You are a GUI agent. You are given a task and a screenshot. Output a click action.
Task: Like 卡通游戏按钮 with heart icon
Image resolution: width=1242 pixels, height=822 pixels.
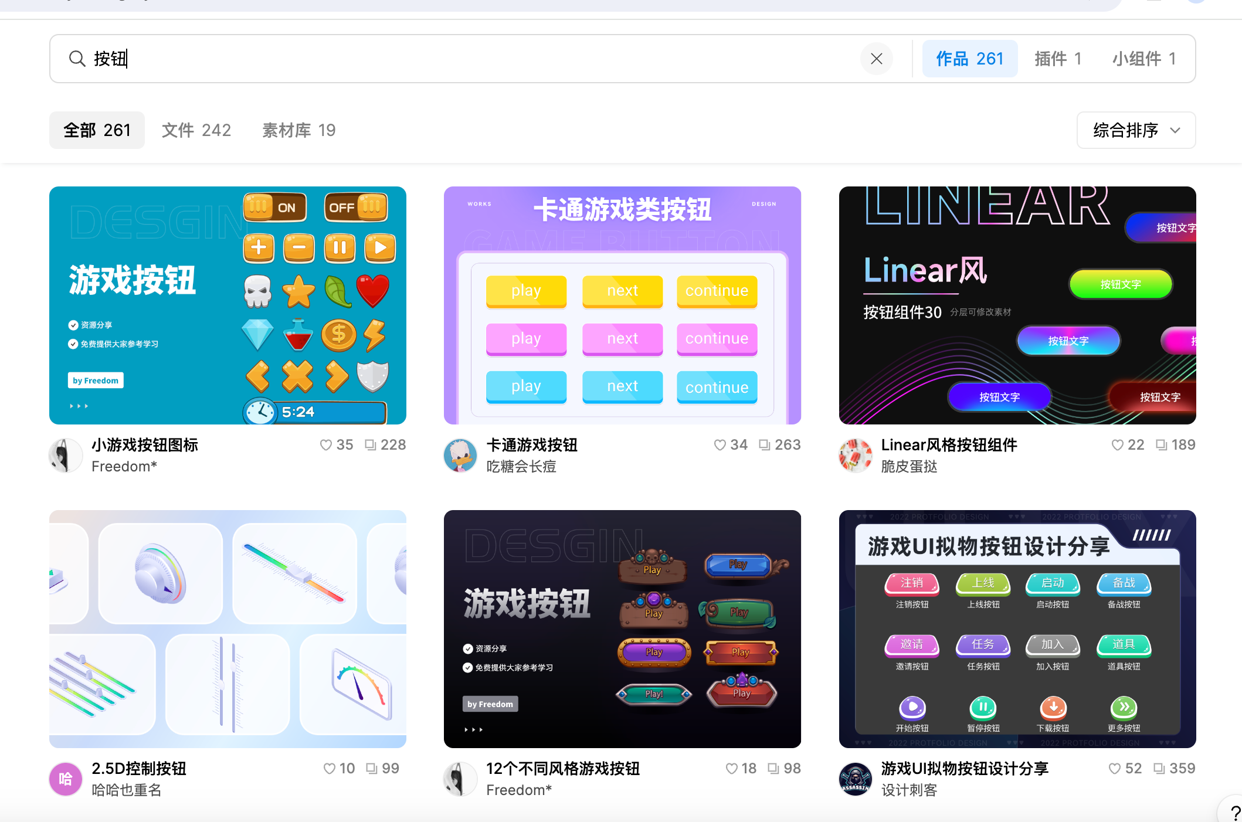click(x=720, y=445)
